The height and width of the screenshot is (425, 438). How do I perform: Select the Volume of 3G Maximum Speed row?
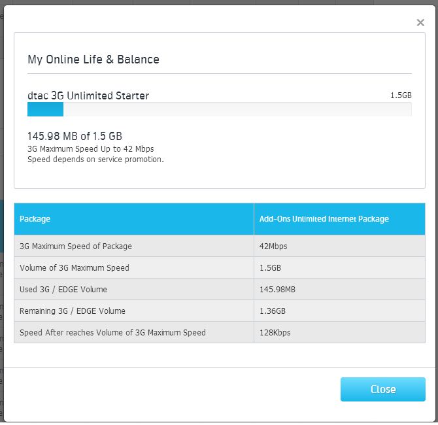pos(75,267)
